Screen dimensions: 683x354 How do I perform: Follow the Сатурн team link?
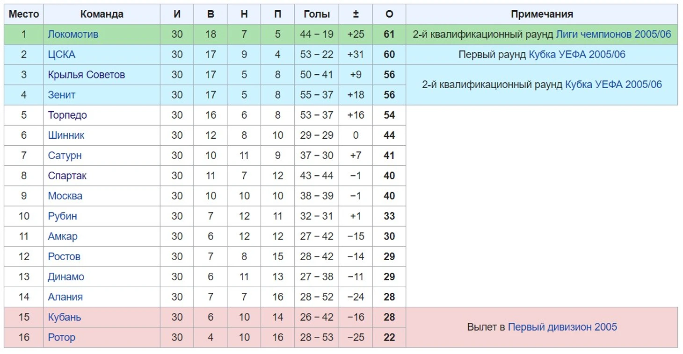(65, 156)
